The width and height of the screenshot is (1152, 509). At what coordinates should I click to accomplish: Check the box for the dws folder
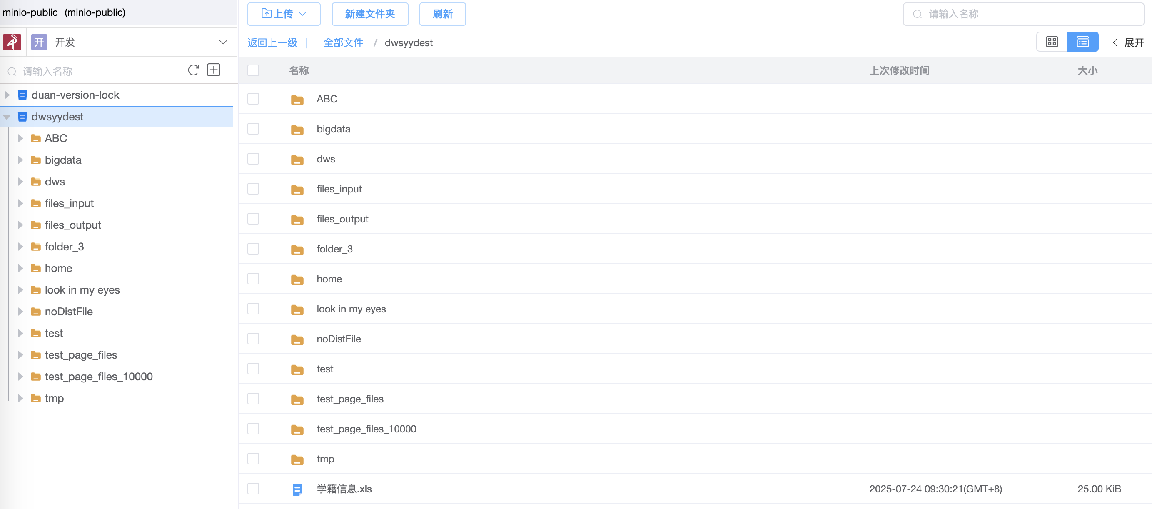coord(253,159)
